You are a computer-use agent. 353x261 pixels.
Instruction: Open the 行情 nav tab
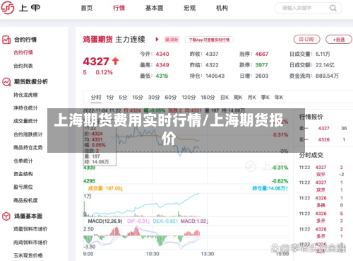click(x=119, y=8)
